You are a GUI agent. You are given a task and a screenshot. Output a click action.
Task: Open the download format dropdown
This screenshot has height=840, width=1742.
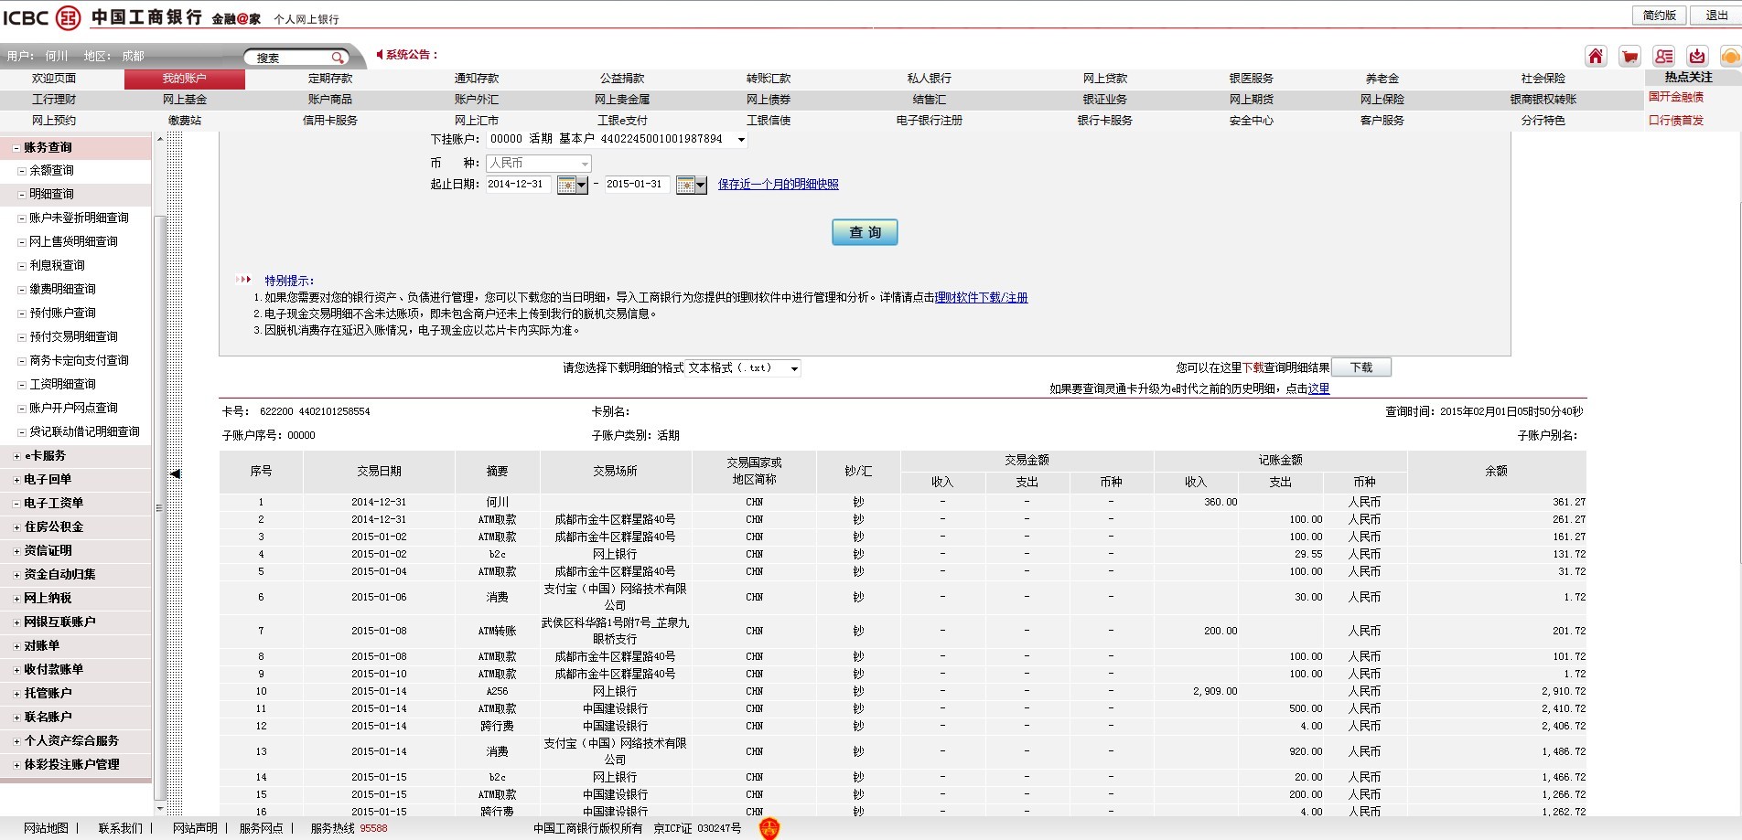794,368
